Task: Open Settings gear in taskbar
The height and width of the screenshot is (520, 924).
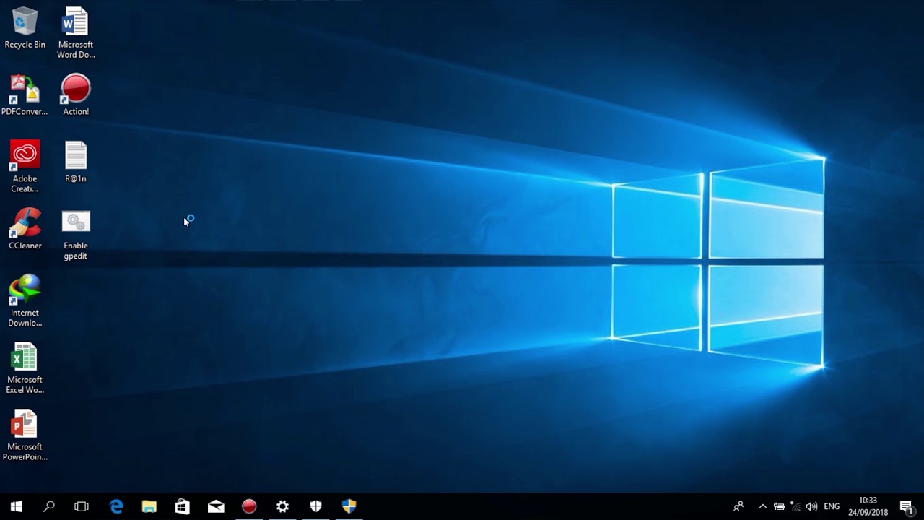Action: [282, 506]
